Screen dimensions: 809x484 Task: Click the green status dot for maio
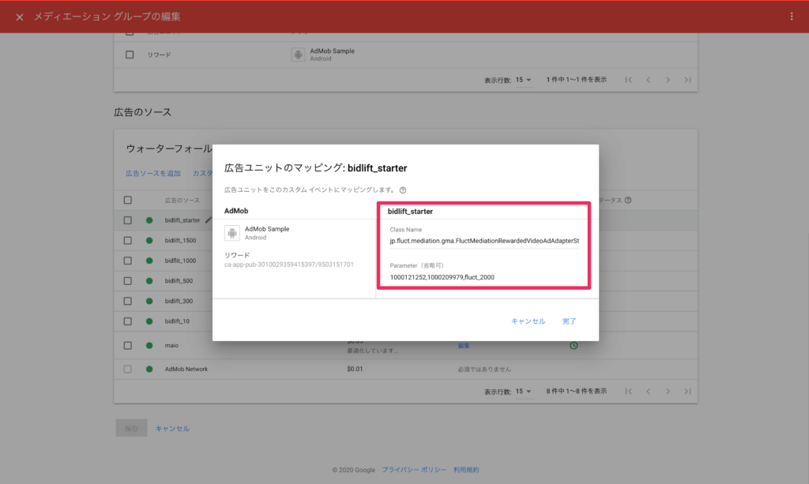(x=149, y=345)
